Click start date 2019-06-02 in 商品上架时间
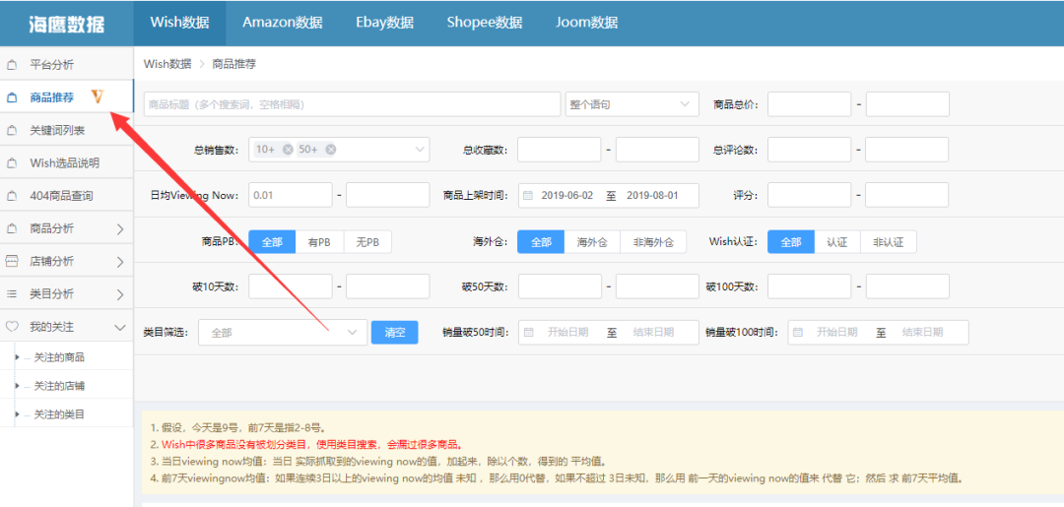The height and width of the screenshot is (507, 1064). tap(567, 195)
